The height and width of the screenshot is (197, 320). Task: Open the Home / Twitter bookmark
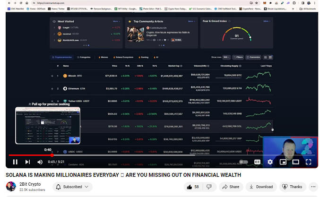pyautogui.click(x=56, y=9)
